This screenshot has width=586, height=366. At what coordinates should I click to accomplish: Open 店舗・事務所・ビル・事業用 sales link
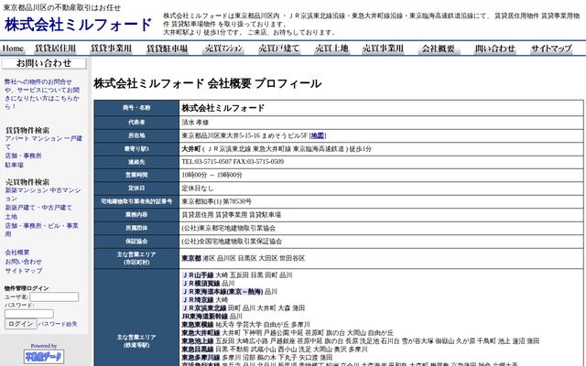pyautogui.click(x=41, y=230)
